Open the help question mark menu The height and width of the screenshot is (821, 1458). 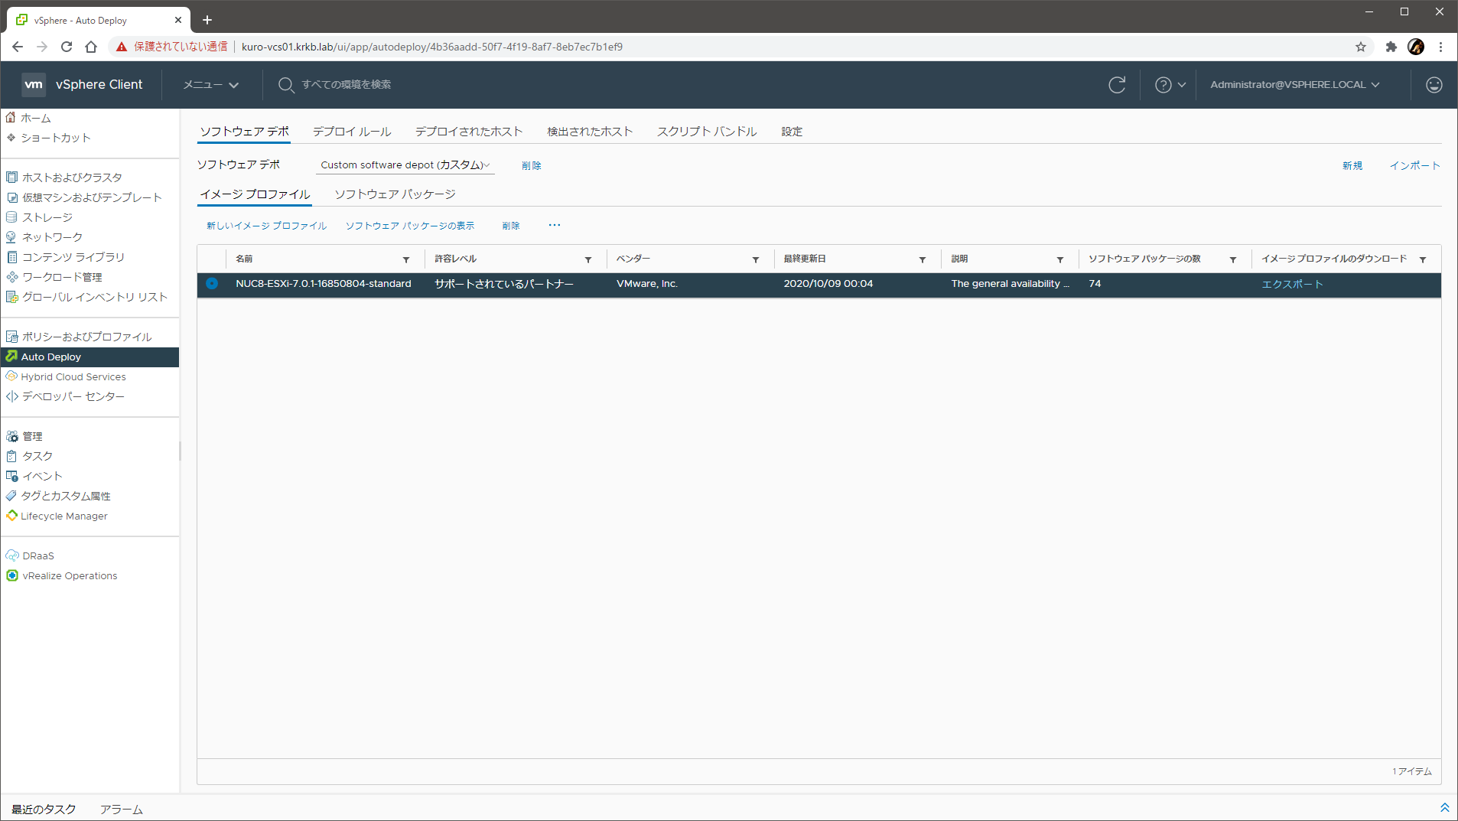1170,85
